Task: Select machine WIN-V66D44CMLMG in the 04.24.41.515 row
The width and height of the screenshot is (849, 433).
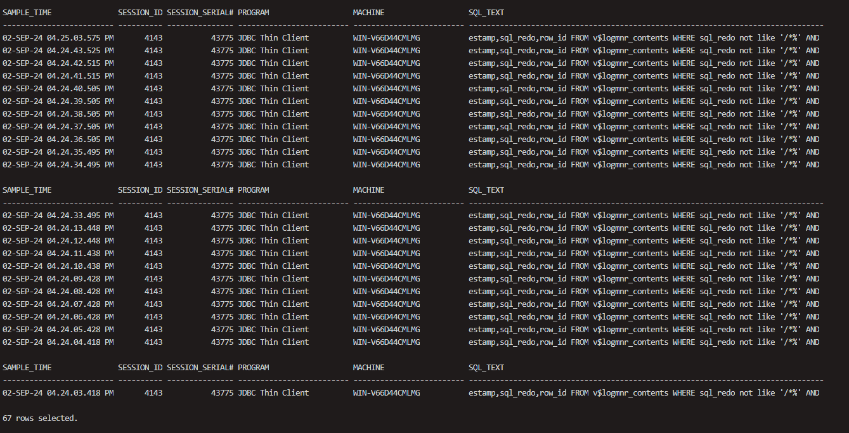Action: [x=386, y=76]
